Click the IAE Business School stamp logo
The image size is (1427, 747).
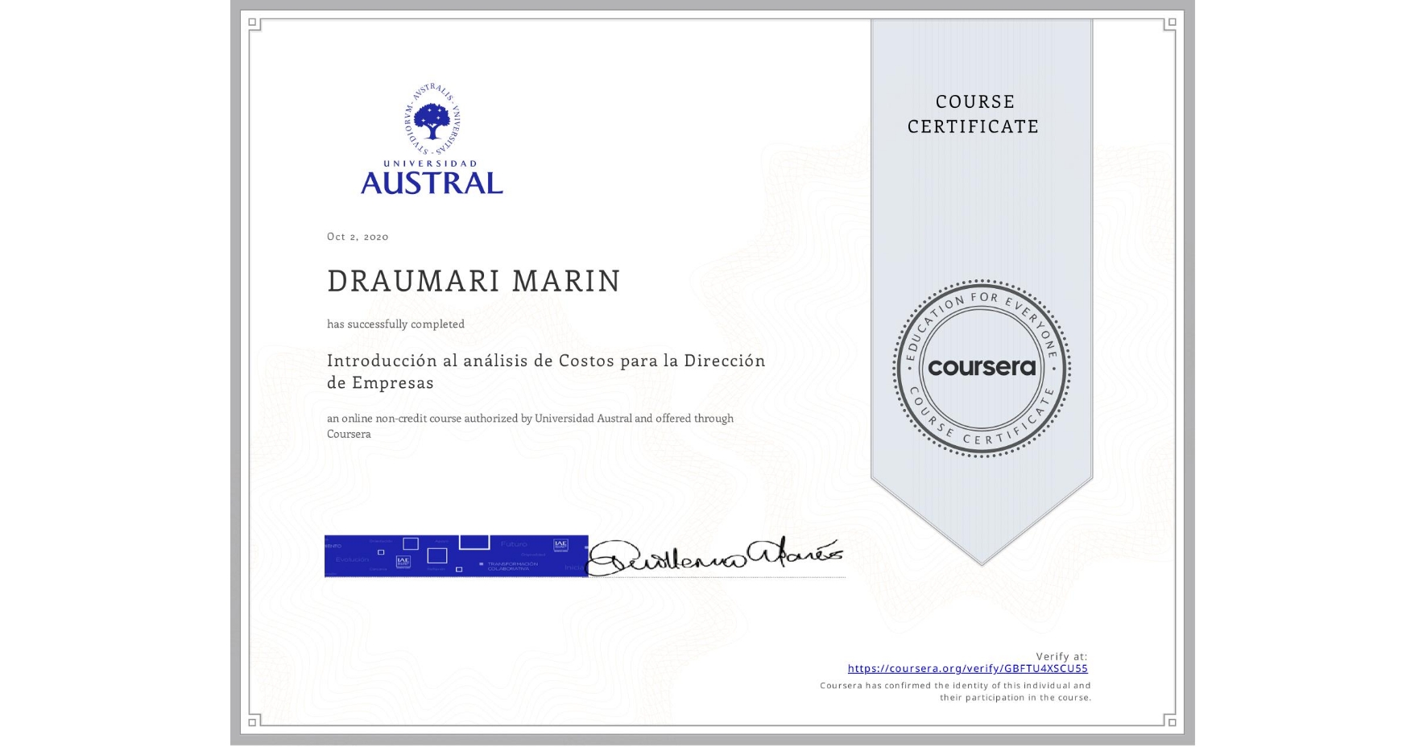pyautogui.click(x=563, y=546)
